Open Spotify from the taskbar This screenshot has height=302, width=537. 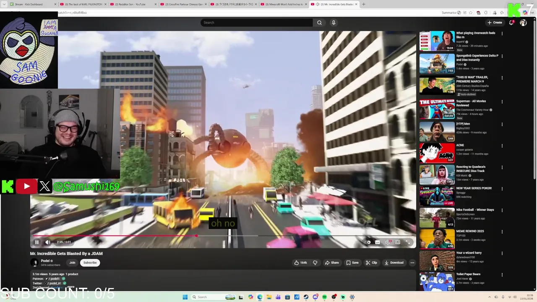point(324,297)
